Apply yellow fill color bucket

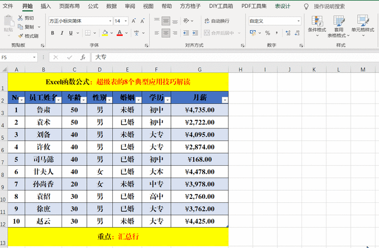pos(105,33)
